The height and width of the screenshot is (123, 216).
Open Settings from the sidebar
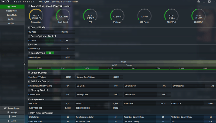point(12,113)
